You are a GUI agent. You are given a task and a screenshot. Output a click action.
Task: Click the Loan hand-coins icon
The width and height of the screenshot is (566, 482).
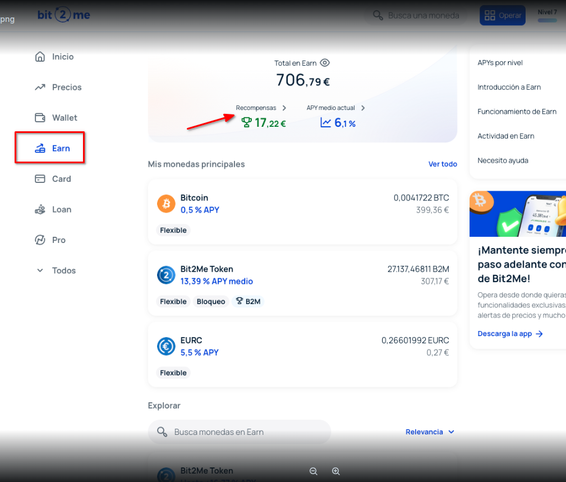point(40,209)
